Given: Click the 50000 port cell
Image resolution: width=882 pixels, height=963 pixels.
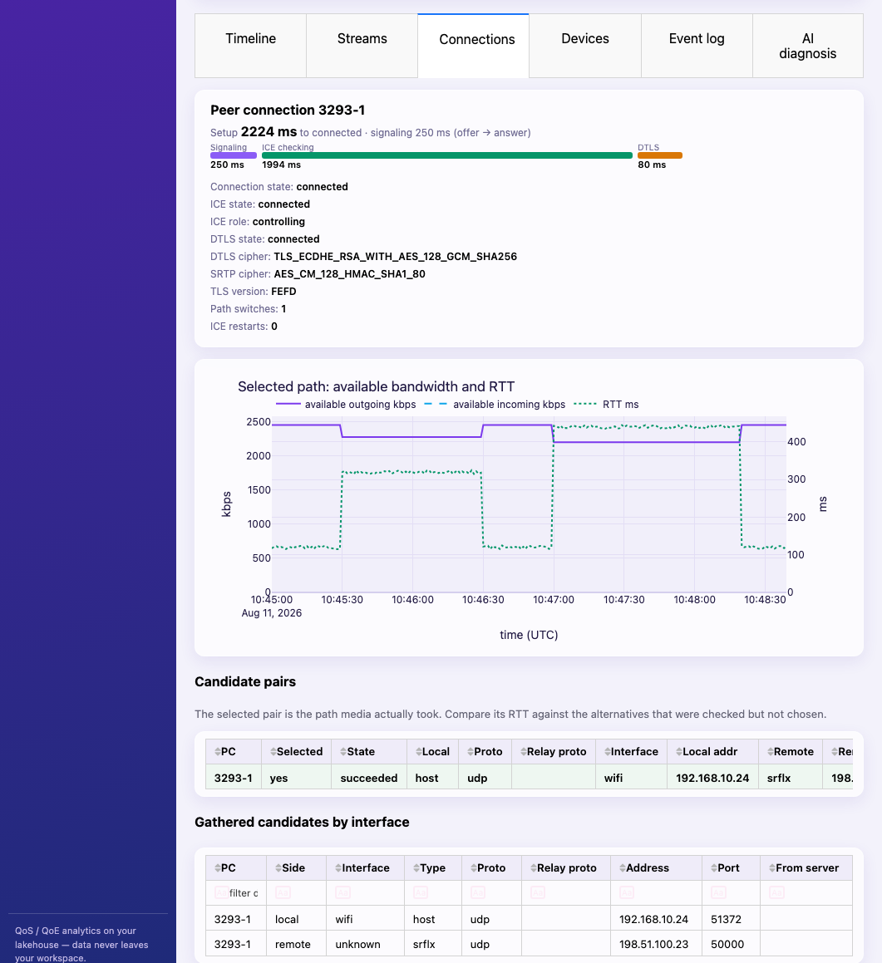Looking at the screenshot, I should coord(731,944).
